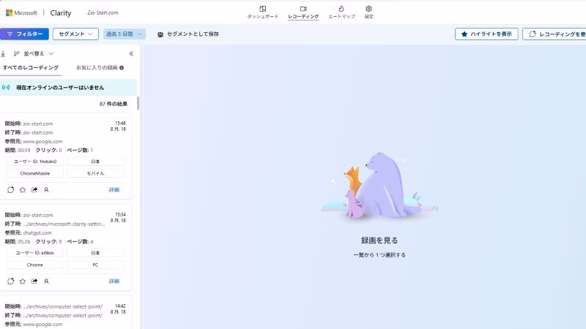This screenshot has width=586, height=329.
Task: Share the 15:48 recording
Action: (x=34, y=190)
